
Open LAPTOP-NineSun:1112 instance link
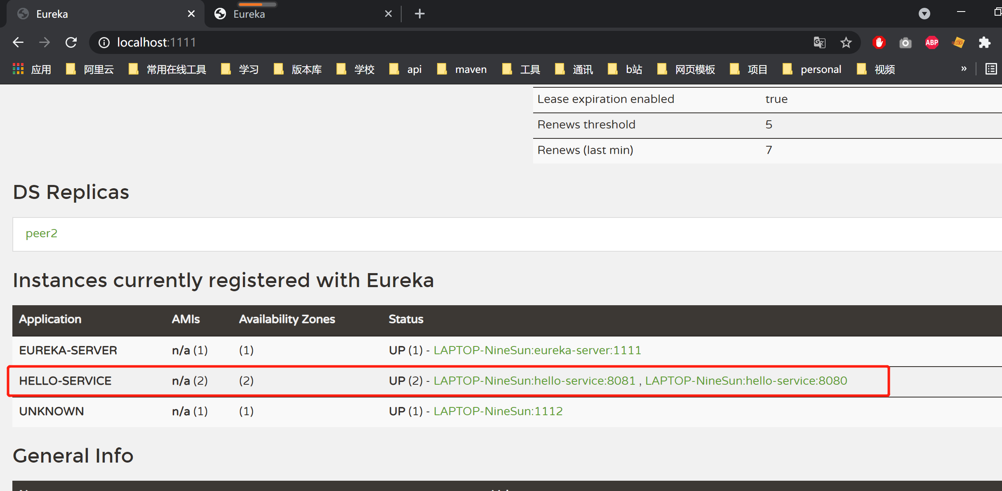click(x=498, y=411)
